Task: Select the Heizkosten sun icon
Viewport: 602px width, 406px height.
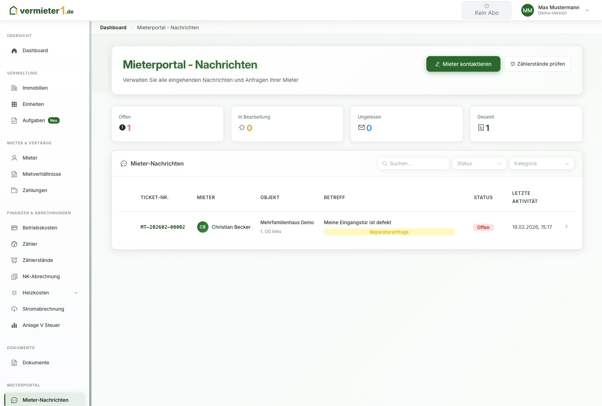Action: pos(14,293)
